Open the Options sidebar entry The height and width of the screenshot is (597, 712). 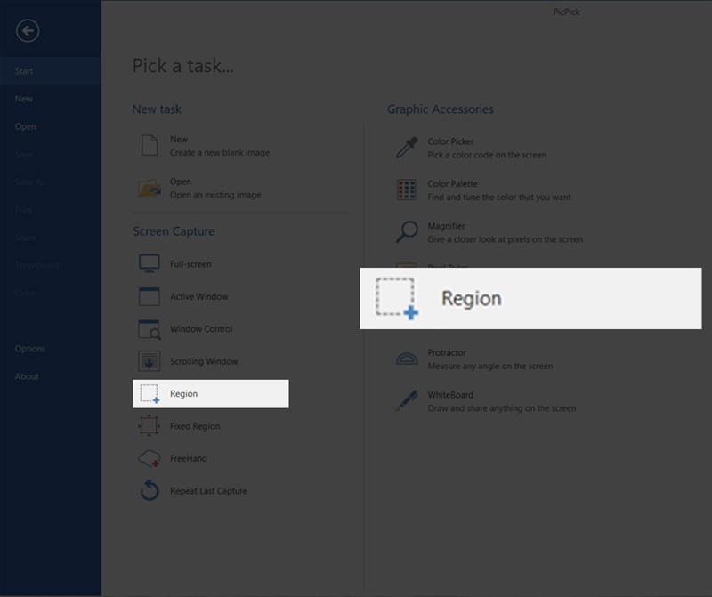tap(30, 349)
